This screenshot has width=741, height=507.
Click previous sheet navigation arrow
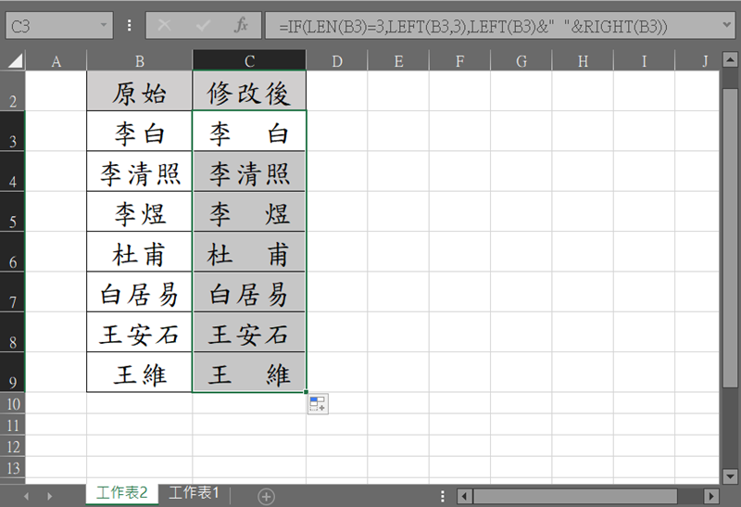[x=27, y=496]
